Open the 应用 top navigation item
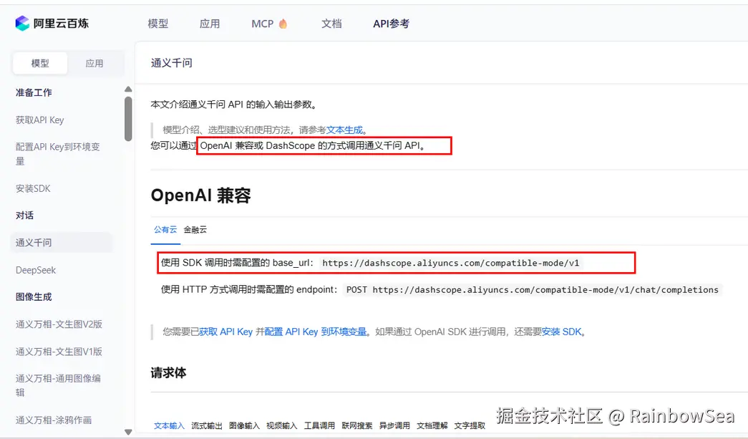Screen dimensions: 748x439 (210, 24)
